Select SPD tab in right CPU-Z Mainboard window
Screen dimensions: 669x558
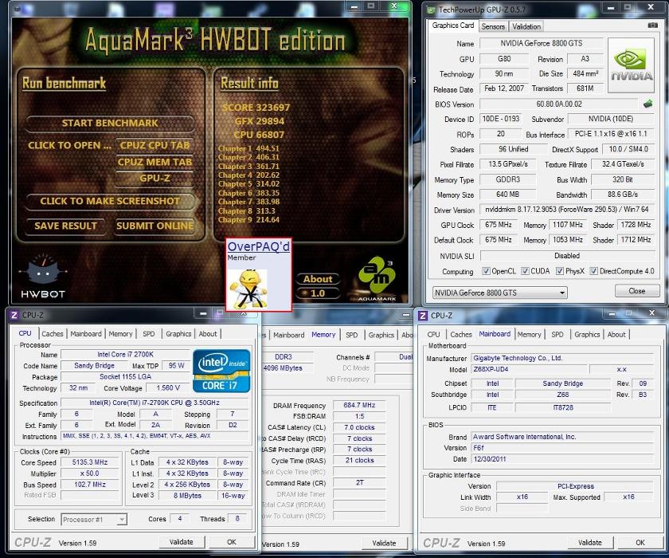(x=557, y=335)
